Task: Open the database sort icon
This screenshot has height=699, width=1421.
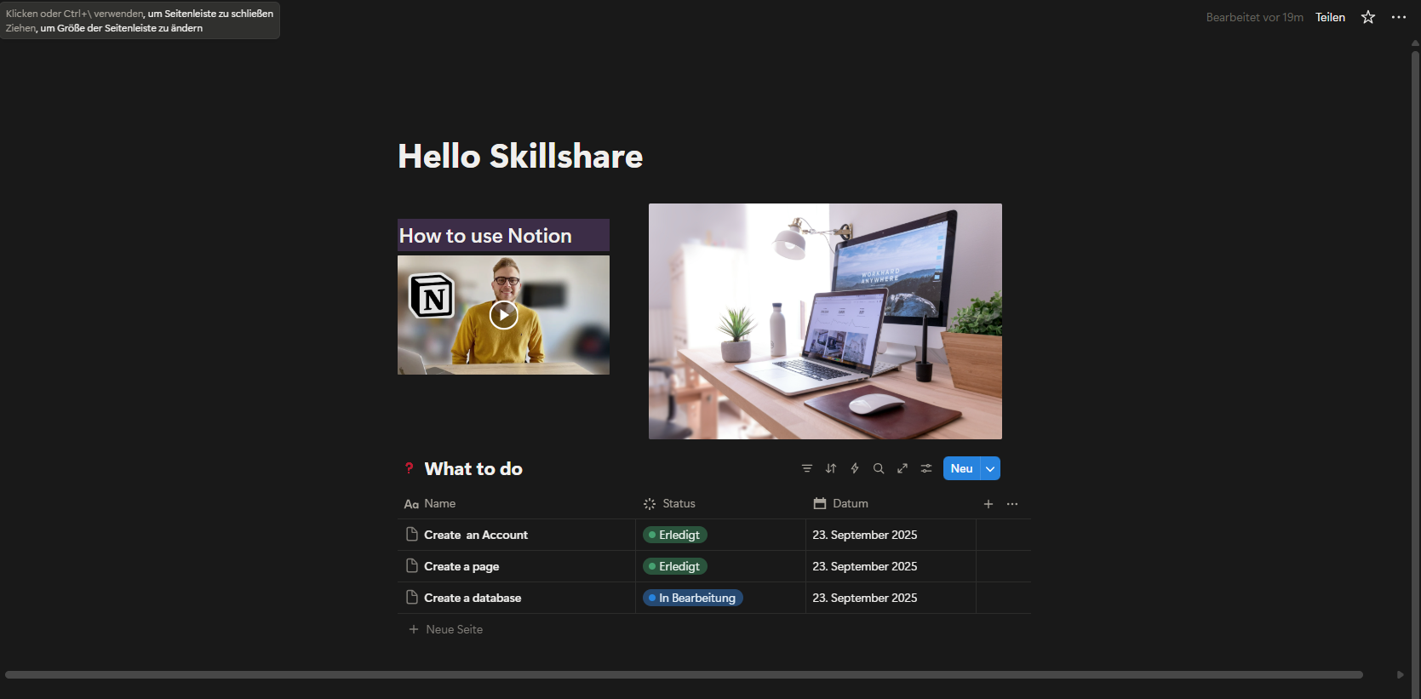Action: (831, 468)
